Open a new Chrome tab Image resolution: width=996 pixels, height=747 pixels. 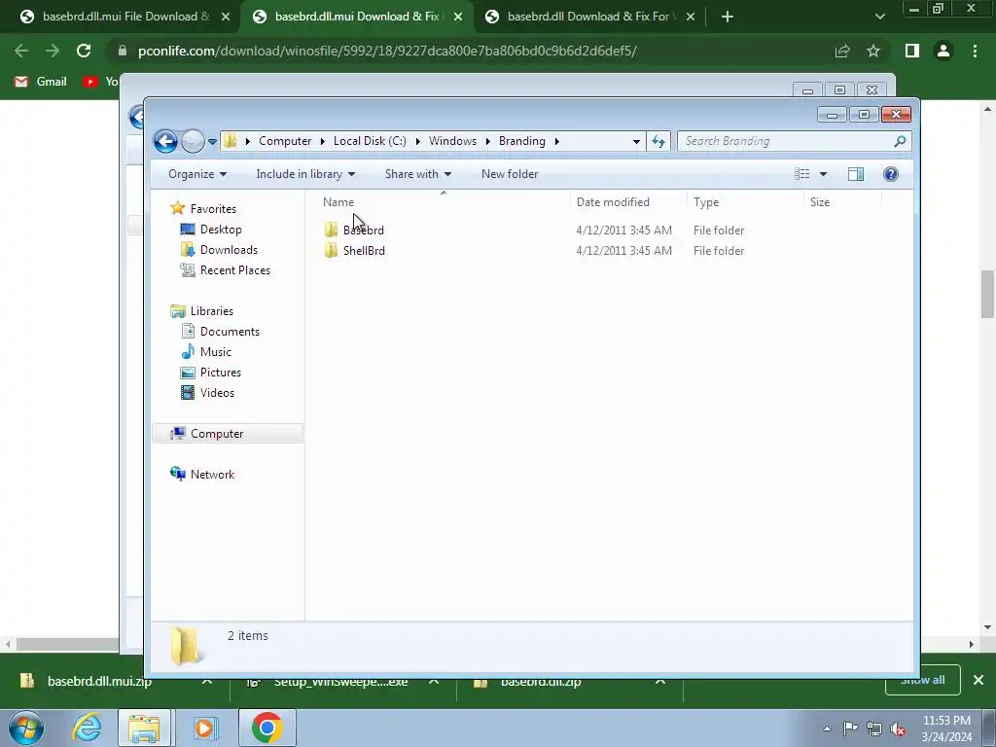[x=728, y=17]
